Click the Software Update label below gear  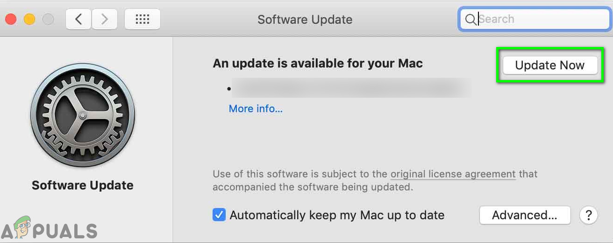tap(83, 185)
